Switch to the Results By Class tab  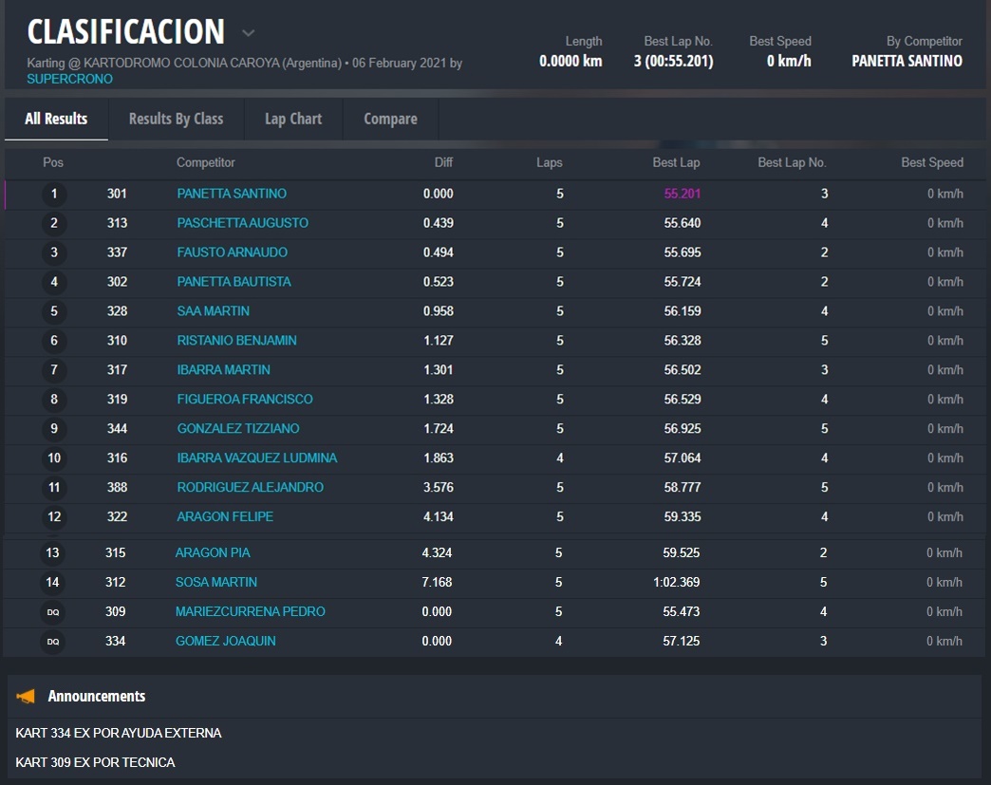point(176,119)
